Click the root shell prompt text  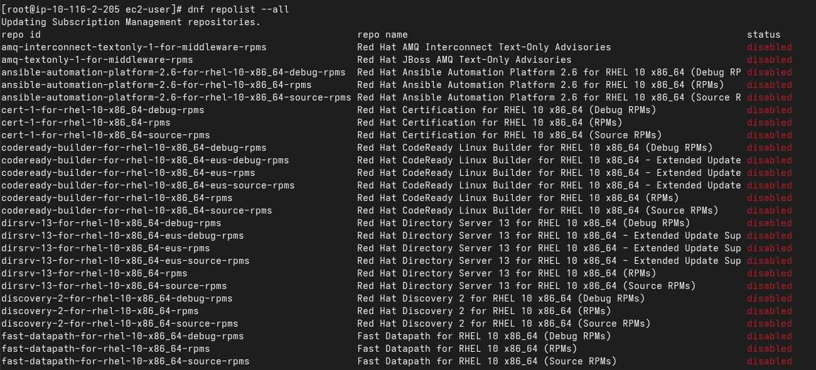pyautogui.click(x=92, y=9)
